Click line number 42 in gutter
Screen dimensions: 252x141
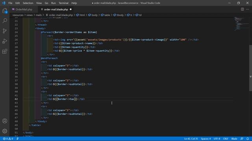[16, 99]
